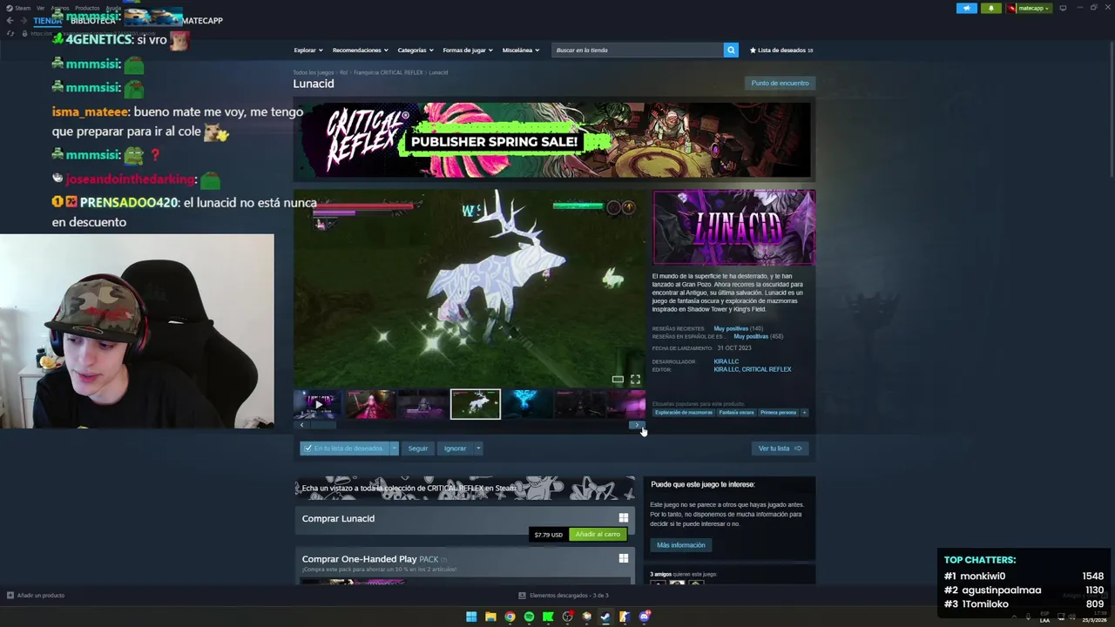This screenshot has width=1115, height=627.
Task: Click the theater mode icon on screenshot
Action: pos(618,379)
